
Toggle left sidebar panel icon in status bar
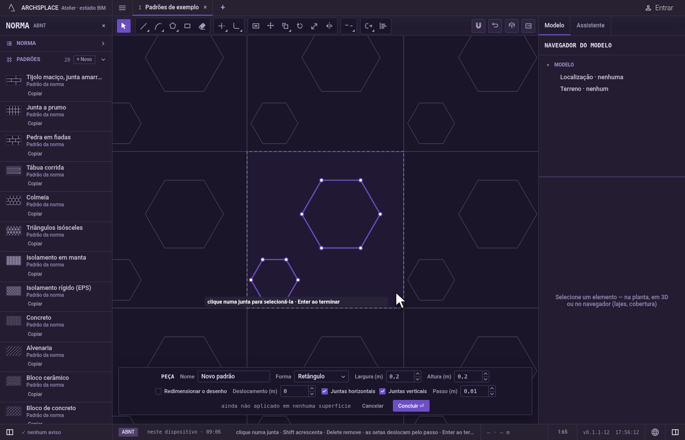point(9,432)
